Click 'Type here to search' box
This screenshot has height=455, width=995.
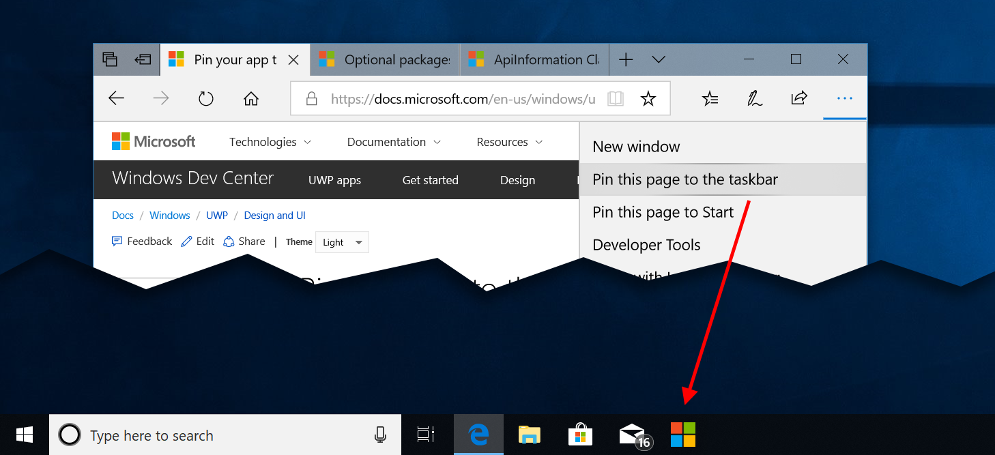pyautogui.click(x=225, y=435)
